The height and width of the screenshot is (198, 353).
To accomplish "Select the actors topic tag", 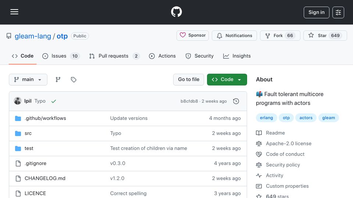I will 306,118.
